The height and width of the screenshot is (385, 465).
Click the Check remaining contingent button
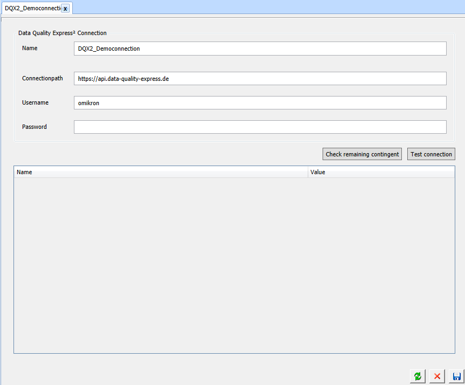click(x=362, y=154)
